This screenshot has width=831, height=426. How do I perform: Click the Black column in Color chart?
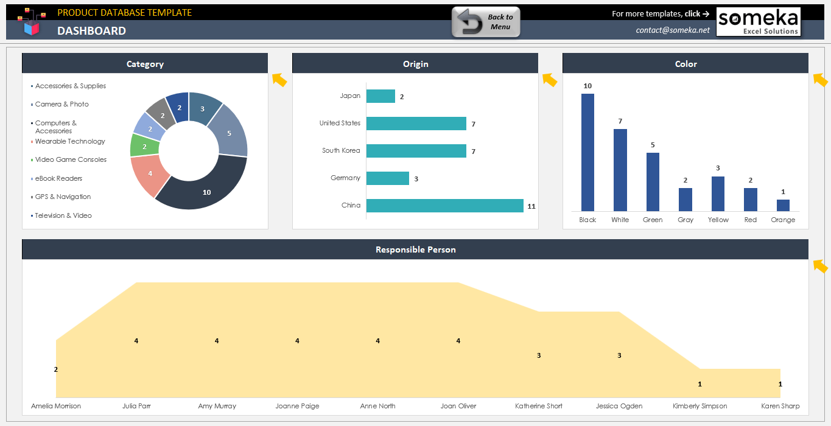[x=587, y=152]
